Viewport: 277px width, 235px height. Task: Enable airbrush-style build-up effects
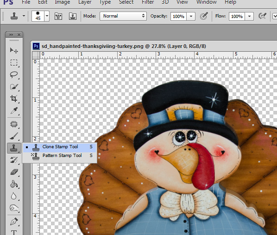[262, 16]
